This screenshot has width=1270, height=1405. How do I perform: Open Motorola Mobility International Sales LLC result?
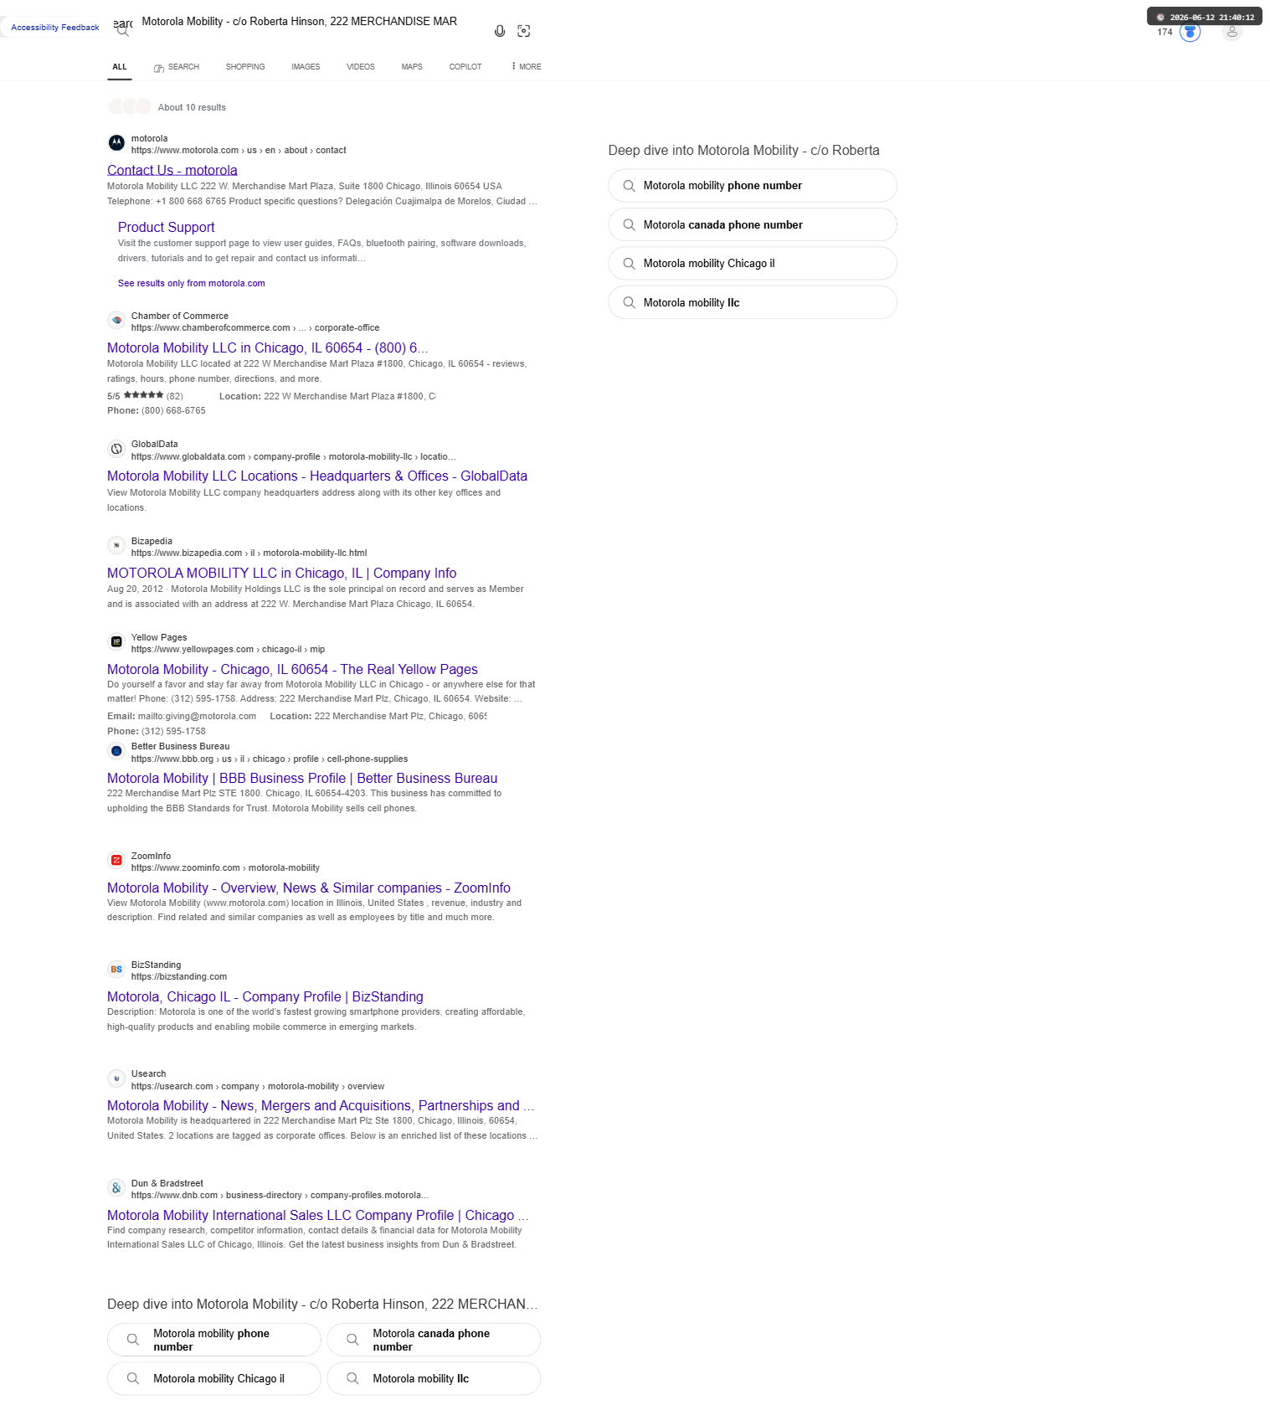tap(318, 1215)
